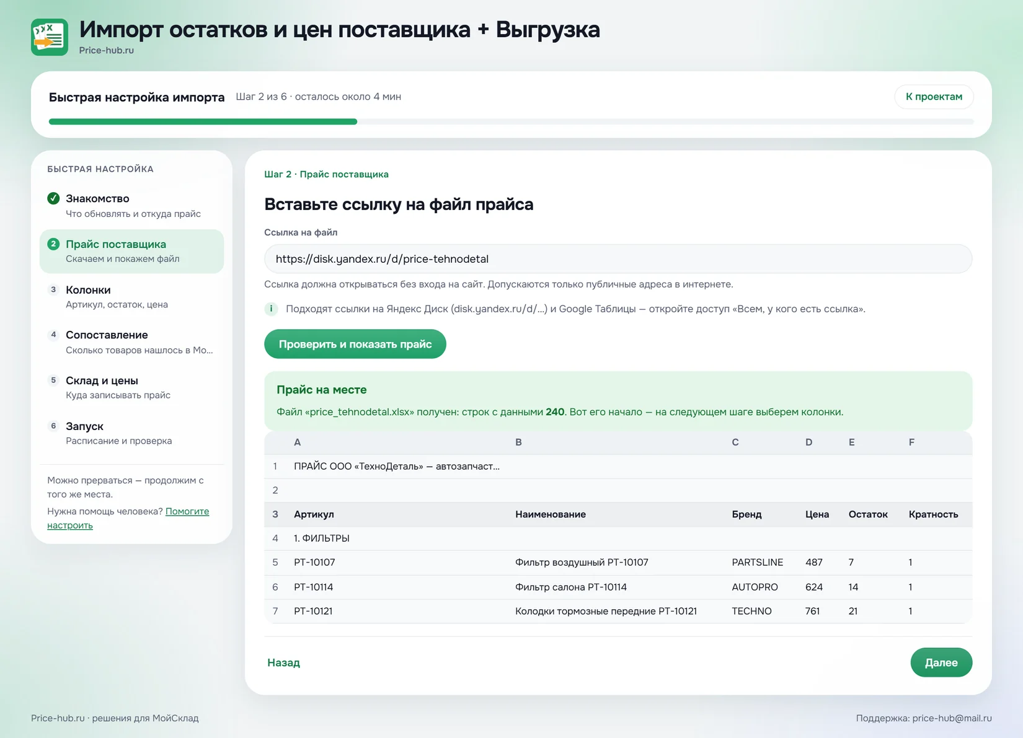Open the Сопоставление step
Screen dimensions: 1023x738
pyautogui.click(x=131, y=342)
